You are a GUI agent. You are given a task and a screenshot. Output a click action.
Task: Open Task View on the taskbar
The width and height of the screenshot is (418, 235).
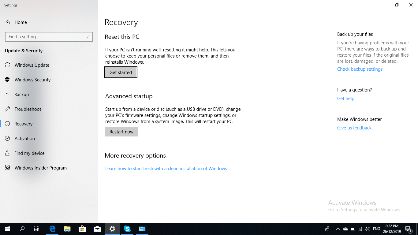[37, 229]
